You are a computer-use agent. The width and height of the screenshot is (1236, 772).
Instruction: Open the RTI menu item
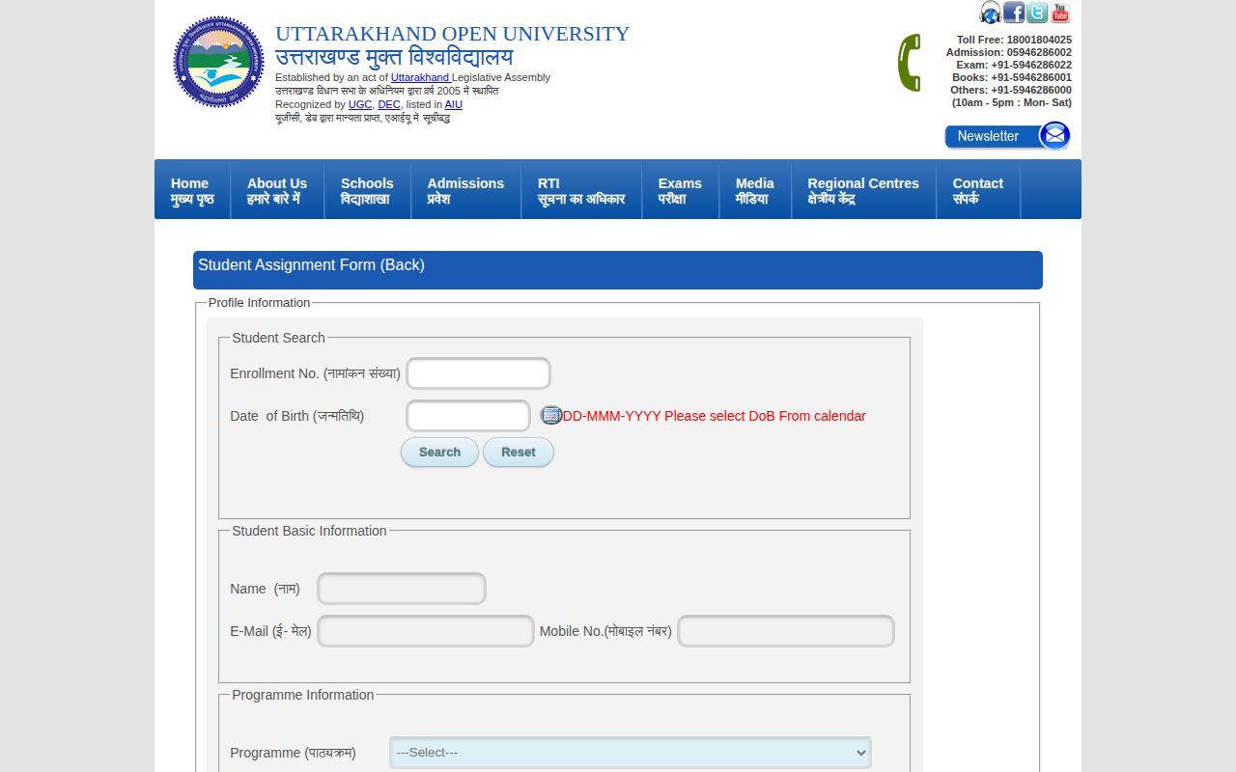click(x=581, y=190)
